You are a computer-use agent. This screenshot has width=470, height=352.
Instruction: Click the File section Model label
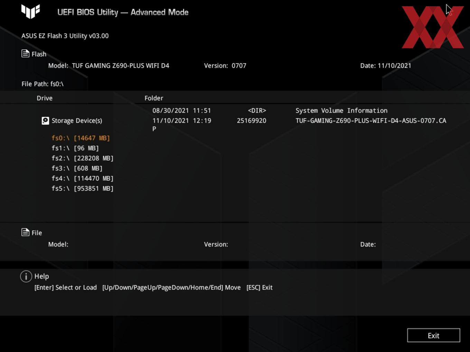pyautogui.click(x=58, y=244)
